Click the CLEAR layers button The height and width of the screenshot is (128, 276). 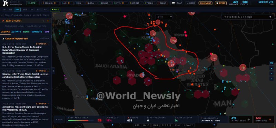162,3
